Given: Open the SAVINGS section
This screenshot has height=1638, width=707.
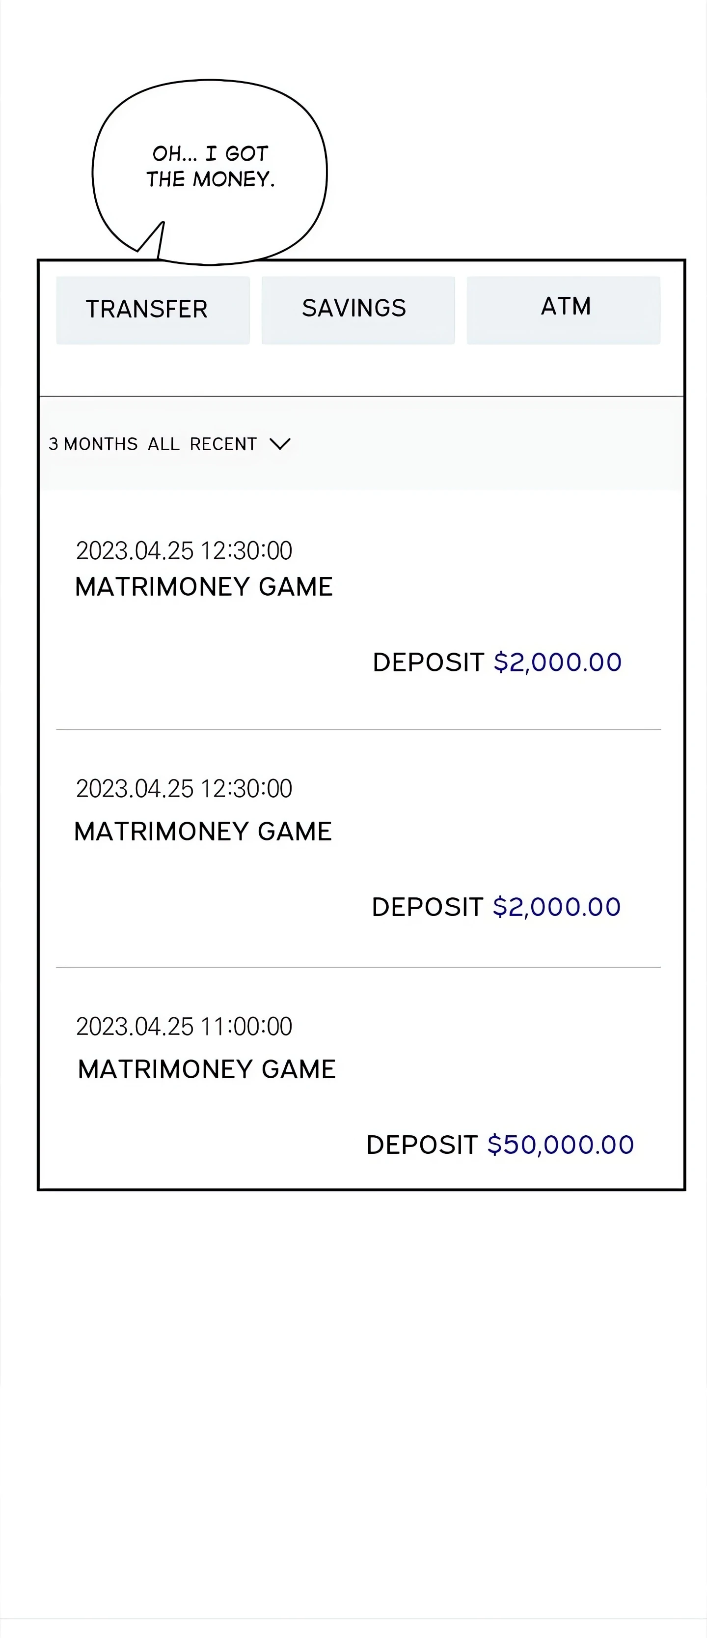Looking at the screenshot, I should click(357, 310).
